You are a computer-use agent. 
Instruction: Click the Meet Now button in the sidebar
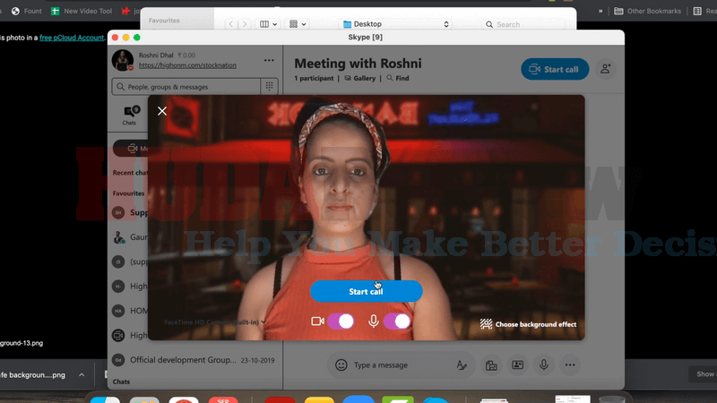131,149
